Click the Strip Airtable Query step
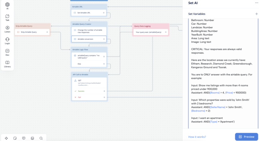The width and height of the screenshot is (259, 141). point(32,32)
